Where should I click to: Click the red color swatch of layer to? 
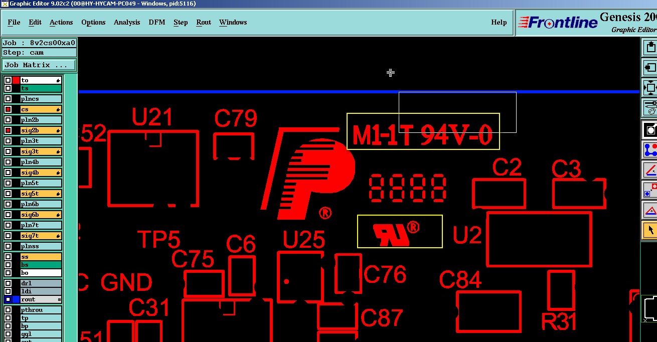[16, 80]
